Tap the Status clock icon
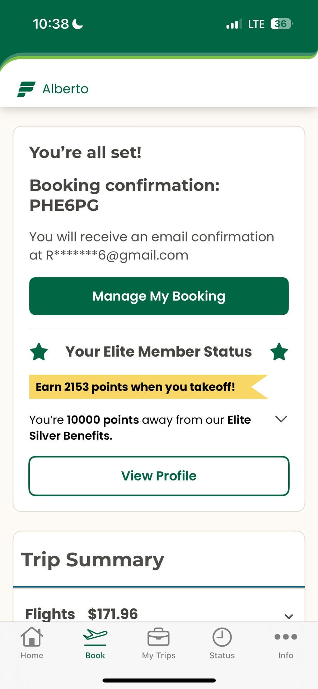This screenshot has height=689, width=318. coord(222,637)
